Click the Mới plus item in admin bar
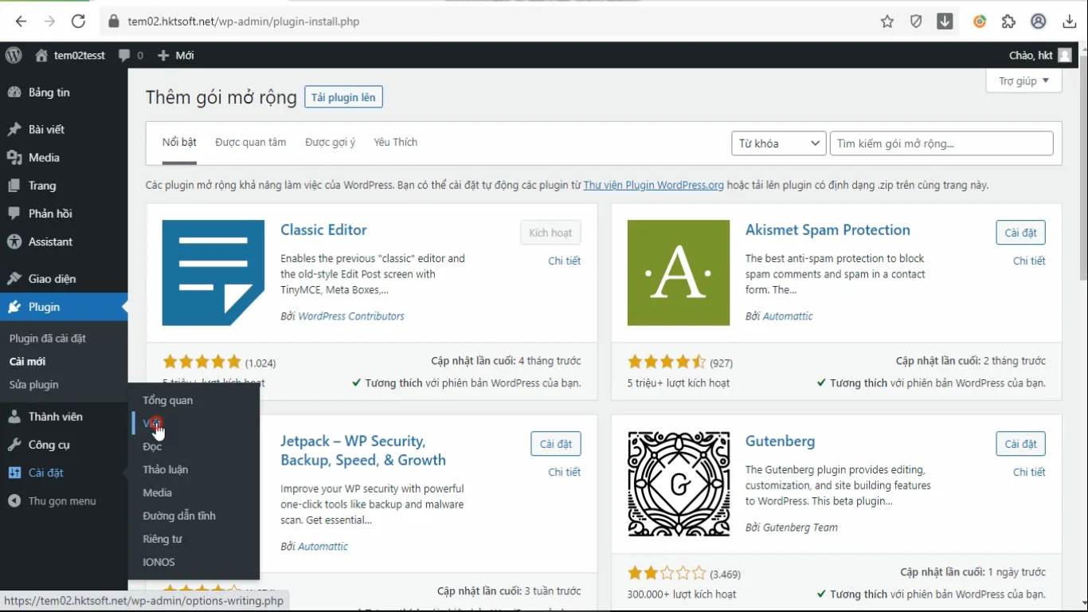The image size is (1088, 612). click(176, 55)
